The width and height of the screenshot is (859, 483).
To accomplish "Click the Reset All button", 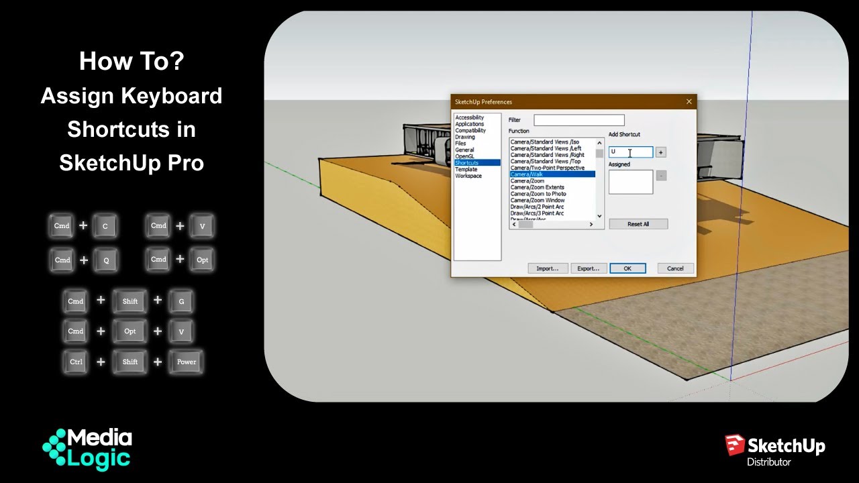I will click(638, 224).
